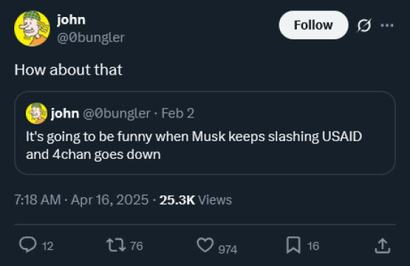Click the bold display name john at top
This screenshot has width=410, height=266.
(x=71, y=19)
